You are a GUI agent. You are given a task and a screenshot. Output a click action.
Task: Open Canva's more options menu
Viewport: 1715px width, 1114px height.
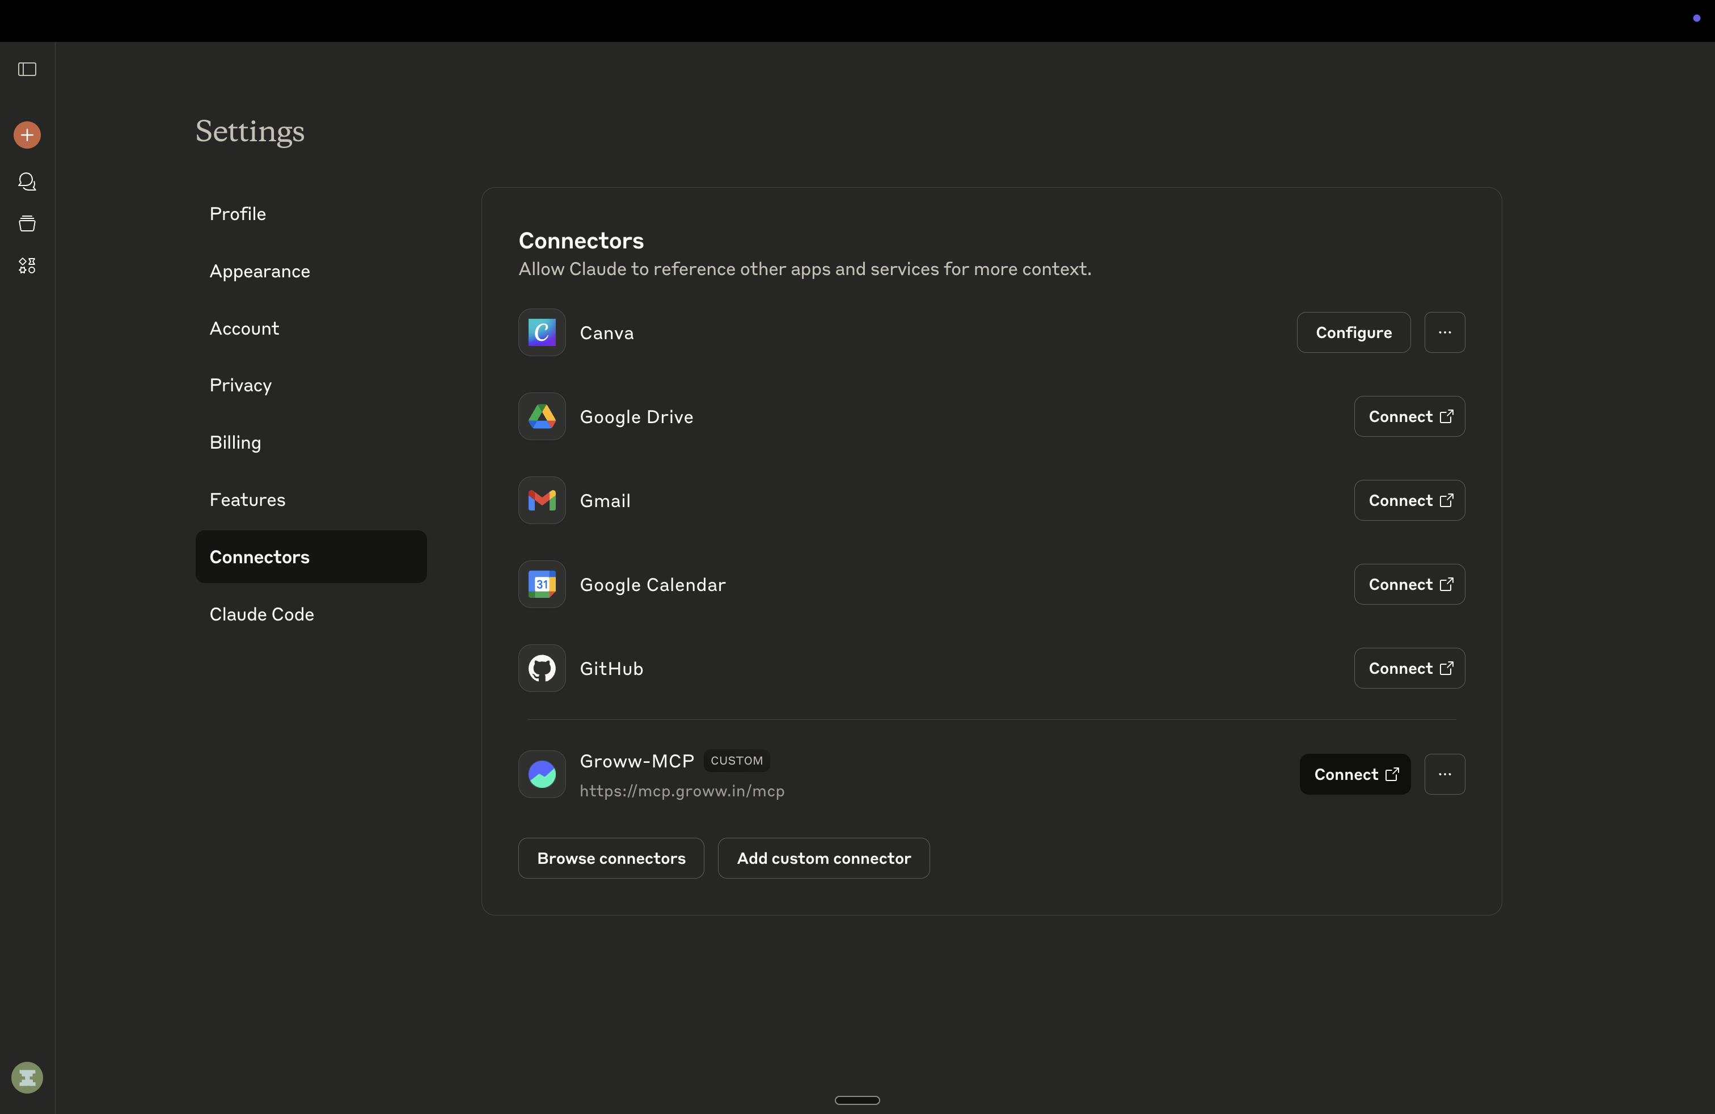(x=1445, y=332)
